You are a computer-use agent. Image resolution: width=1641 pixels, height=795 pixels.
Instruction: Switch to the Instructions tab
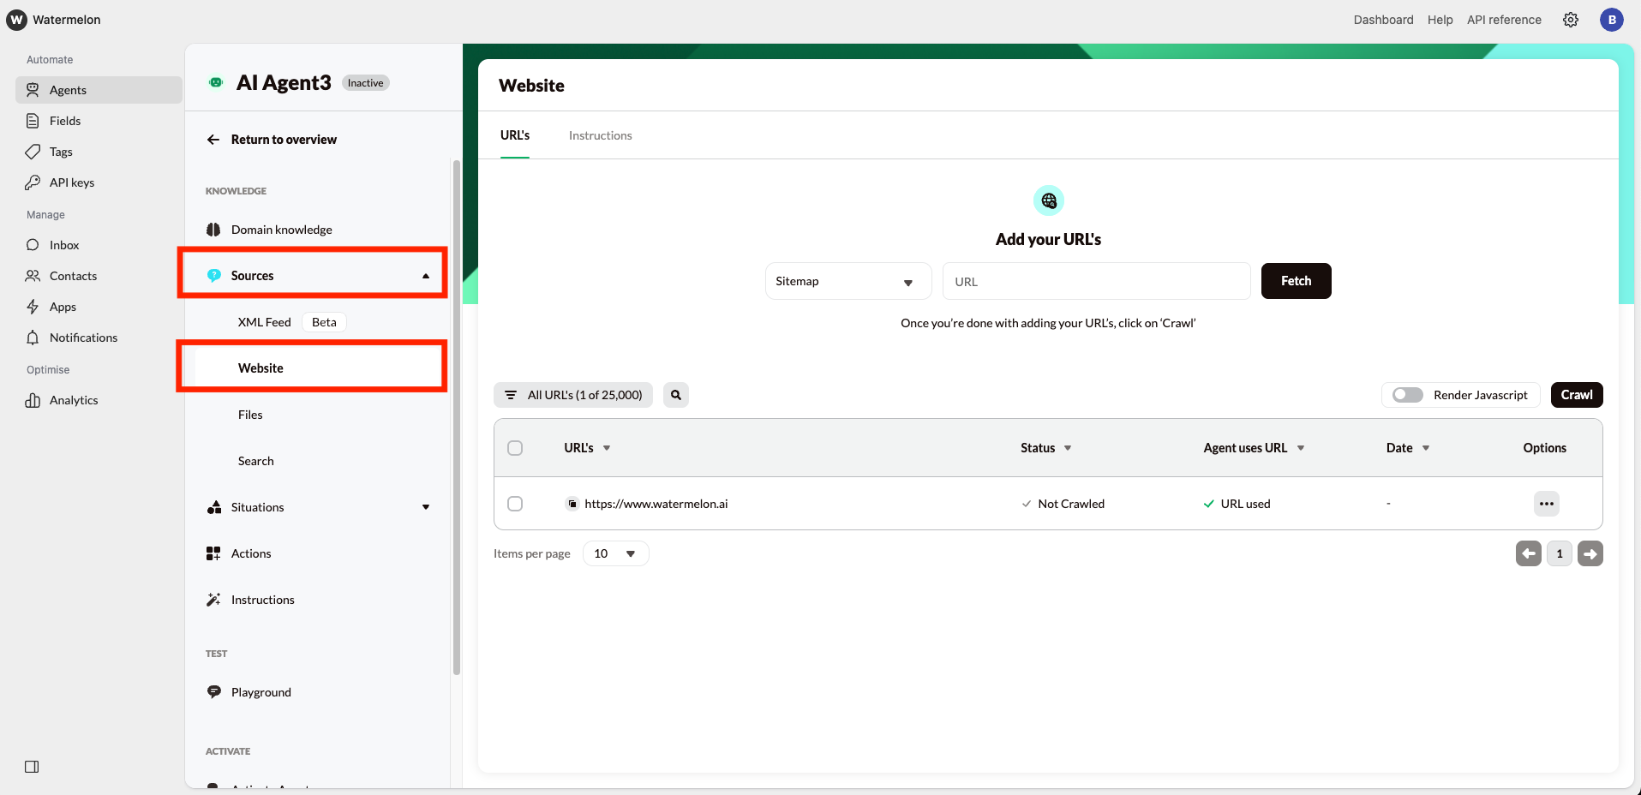click(x=600, y=134)
